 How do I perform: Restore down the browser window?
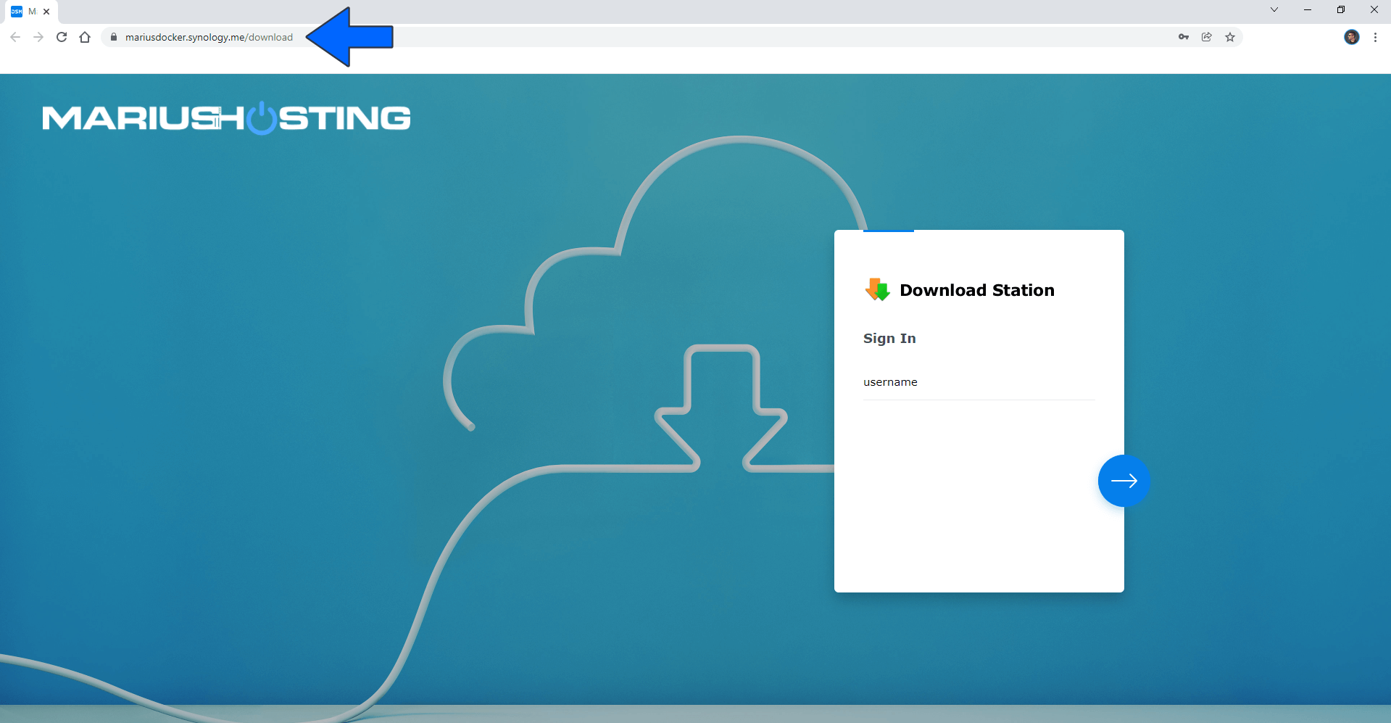(x=1341, y=9)
